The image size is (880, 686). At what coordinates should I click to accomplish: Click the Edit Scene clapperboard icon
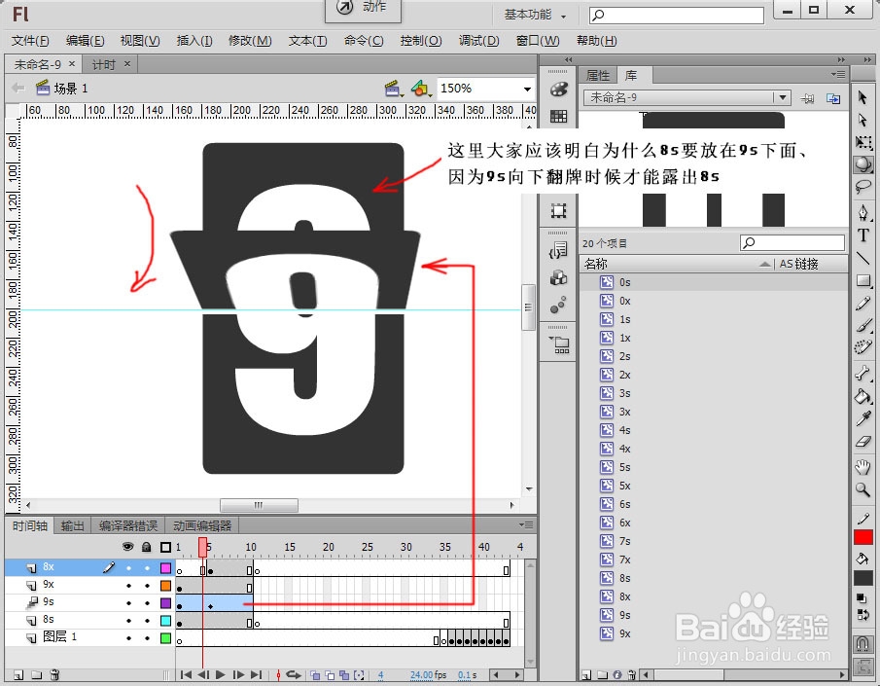point(394,89)
